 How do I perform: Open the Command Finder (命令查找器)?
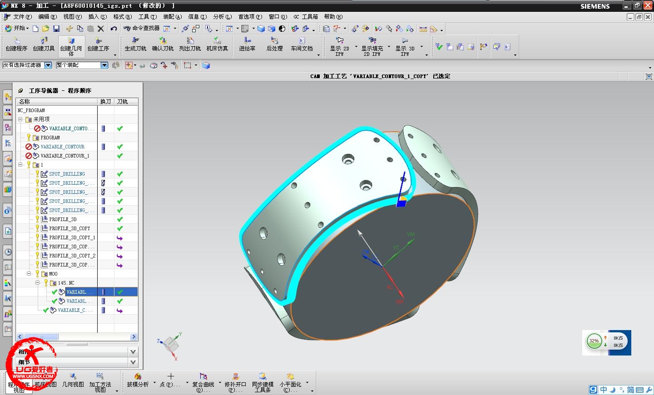pyautogui.click(x=142, y=28)
